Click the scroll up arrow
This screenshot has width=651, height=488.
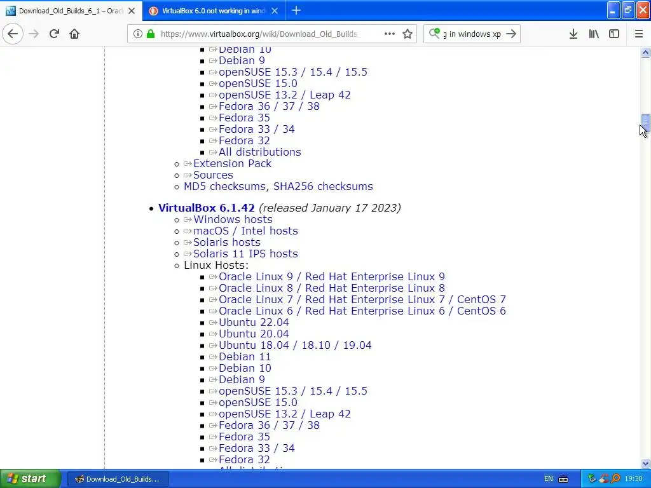[x=645, y=52]
